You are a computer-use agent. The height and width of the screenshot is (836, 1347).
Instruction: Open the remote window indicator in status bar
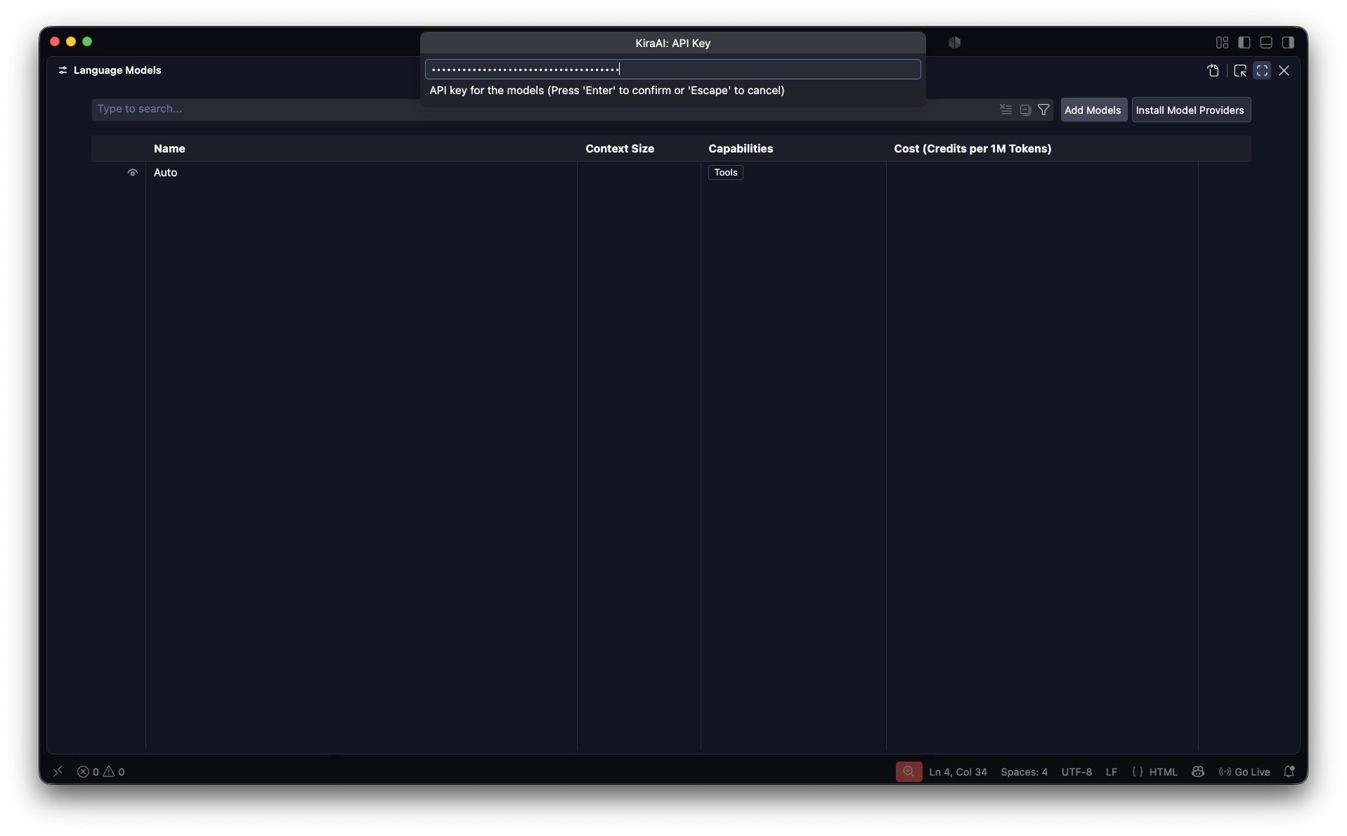(58, 771)
